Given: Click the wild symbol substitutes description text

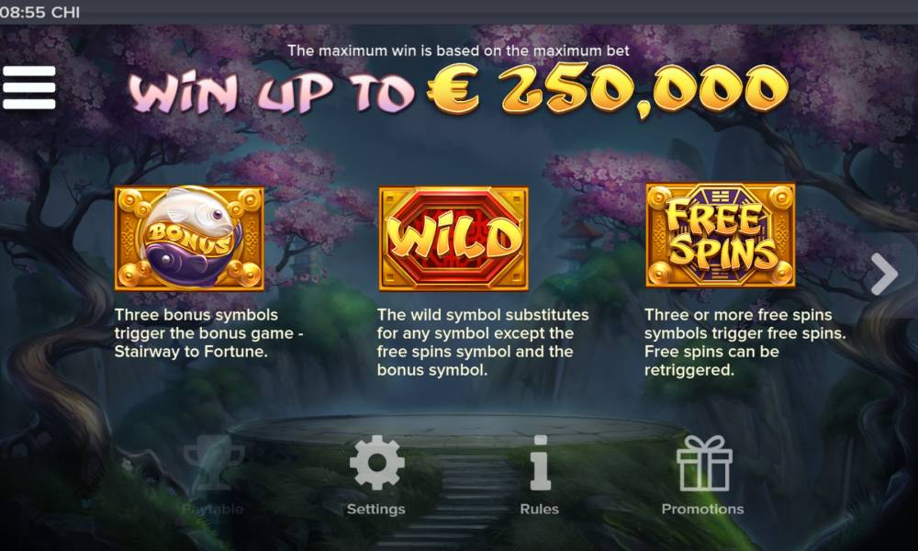Looking at the screenshot, I should tap(483, 342).
